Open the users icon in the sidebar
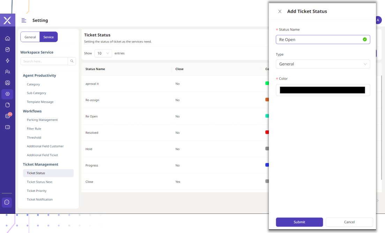The width and height of the screenshot is (385, 233). 7,72
